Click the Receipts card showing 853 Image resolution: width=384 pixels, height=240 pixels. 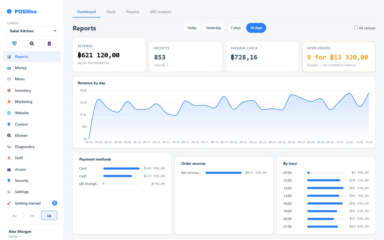(x=186, y=57)
